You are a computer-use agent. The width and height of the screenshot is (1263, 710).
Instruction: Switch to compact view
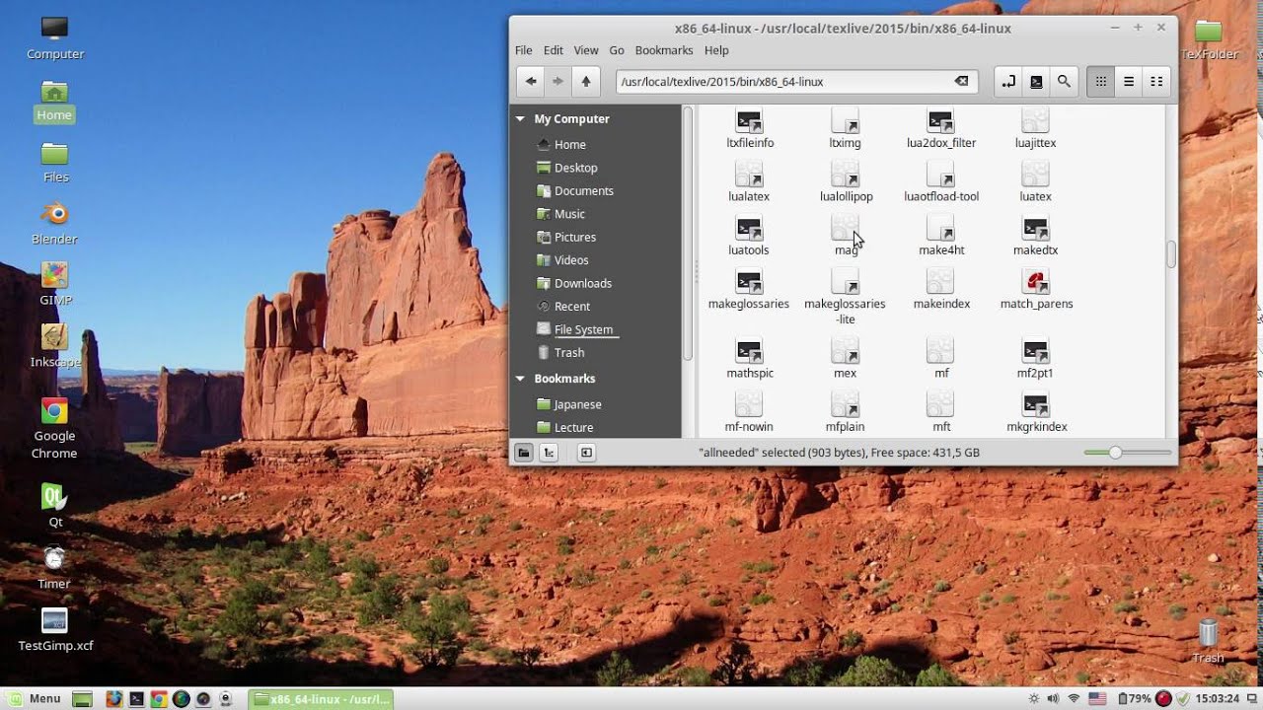[1156, 82]
